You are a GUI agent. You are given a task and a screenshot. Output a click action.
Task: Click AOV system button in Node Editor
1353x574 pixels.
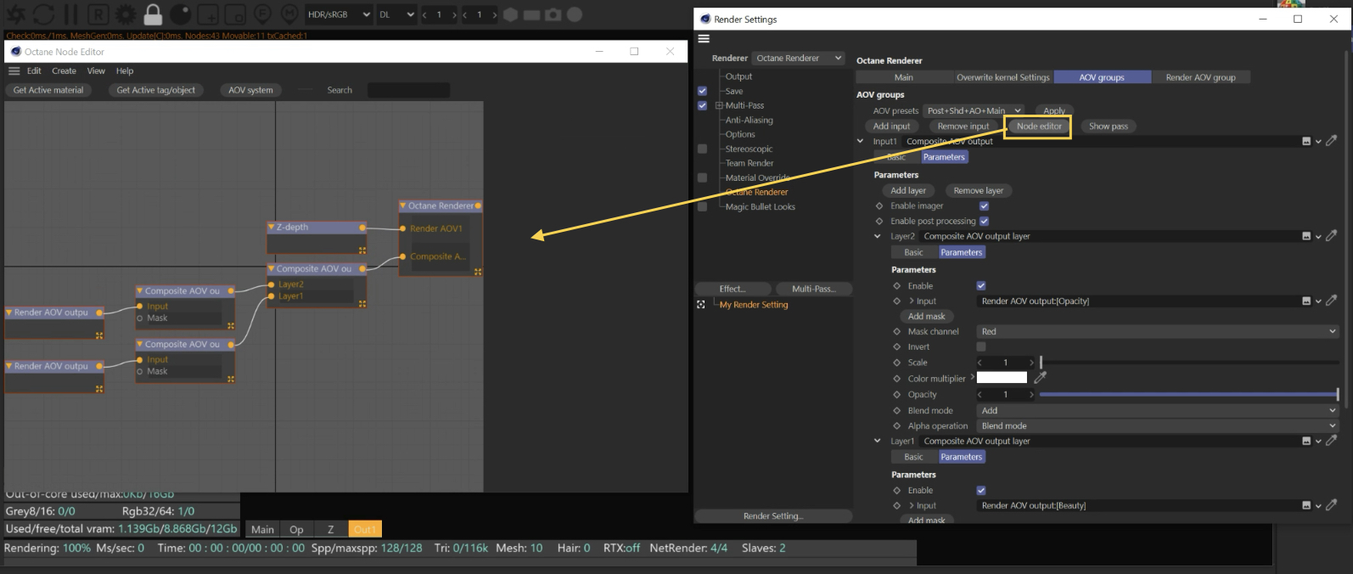click(x=250, y=90)
